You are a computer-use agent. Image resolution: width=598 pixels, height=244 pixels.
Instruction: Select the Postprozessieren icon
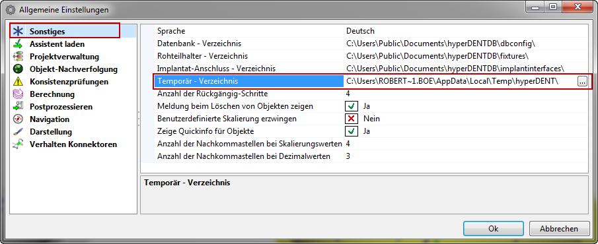tap(18, 107)
